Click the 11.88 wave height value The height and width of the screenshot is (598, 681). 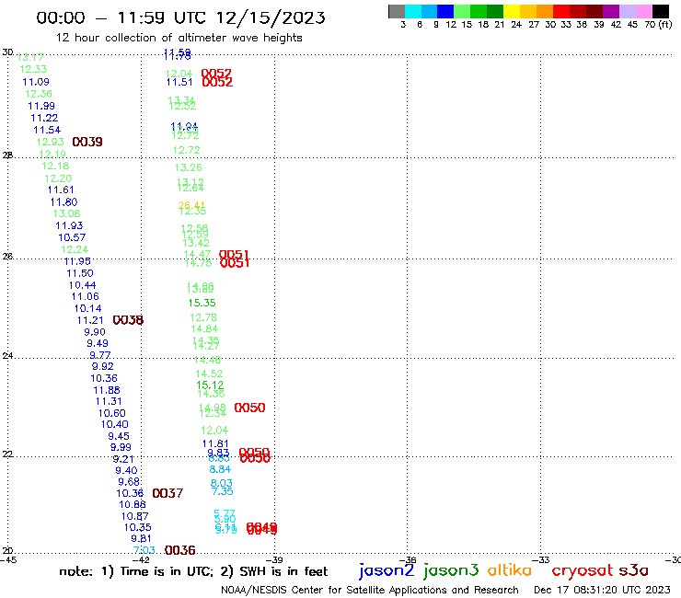tap(107, 390)
